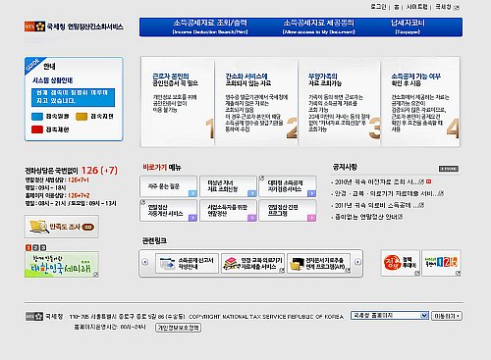Open the Taxpayer corner menu

tap(408, 26)
